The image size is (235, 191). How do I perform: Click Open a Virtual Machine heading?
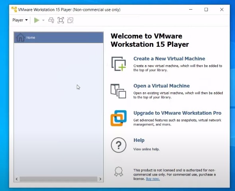click(x=162, y=86)
